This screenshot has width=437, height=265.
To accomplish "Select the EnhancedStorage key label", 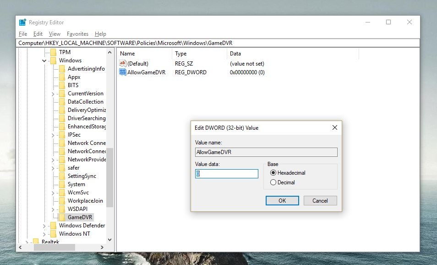I will point(87,127).
